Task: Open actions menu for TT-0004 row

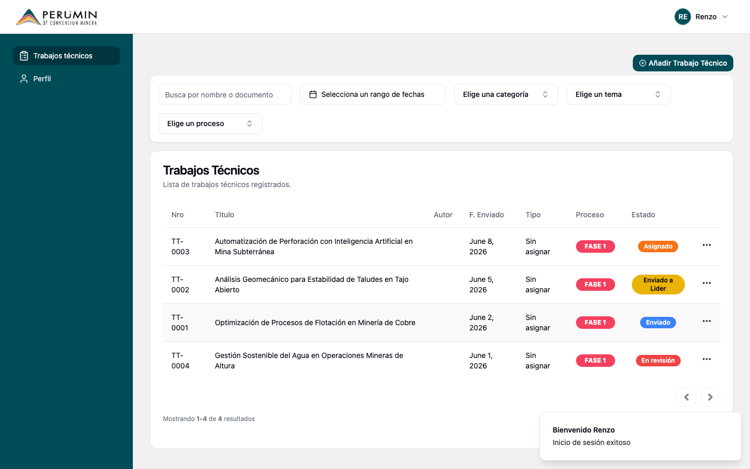Action: [x=706, y=359]
